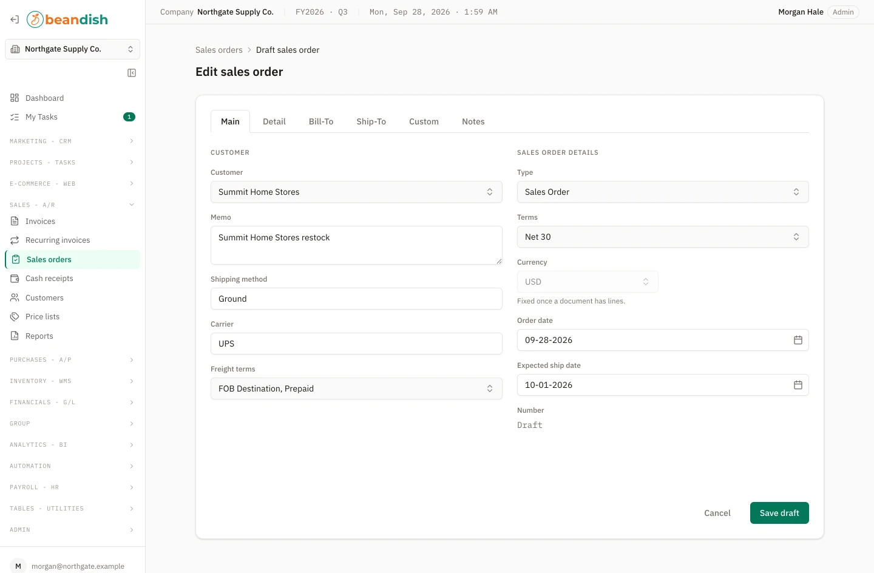Click the beandish logo
This screenshot has height=573, width=874.
(x=67, y=19)
